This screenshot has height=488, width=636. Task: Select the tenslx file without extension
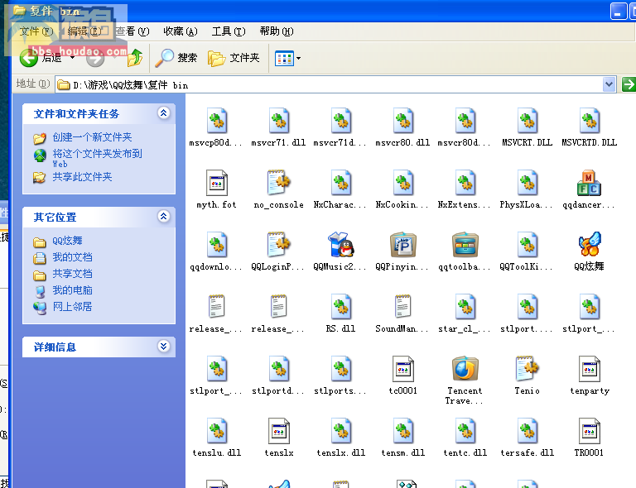pyautogui.click(x=278, y=430)
